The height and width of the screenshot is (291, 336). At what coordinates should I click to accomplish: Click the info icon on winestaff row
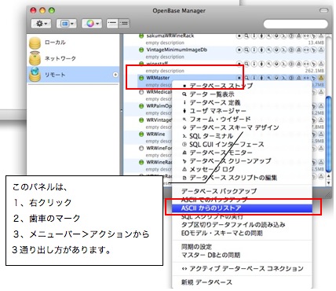pyautogui.click(x=254, y=64)
